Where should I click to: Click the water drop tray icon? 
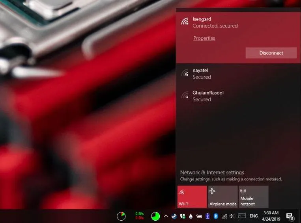point(191,216)
